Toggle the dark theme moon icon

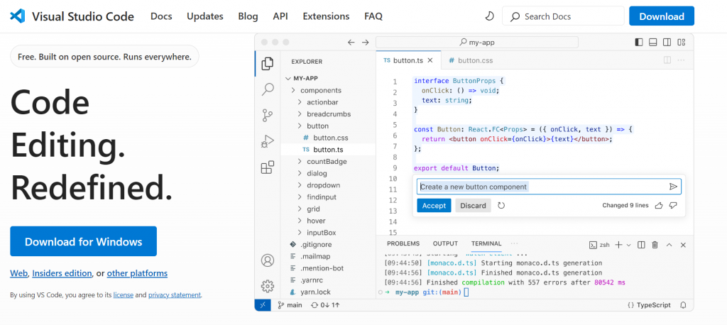[489, 16]
